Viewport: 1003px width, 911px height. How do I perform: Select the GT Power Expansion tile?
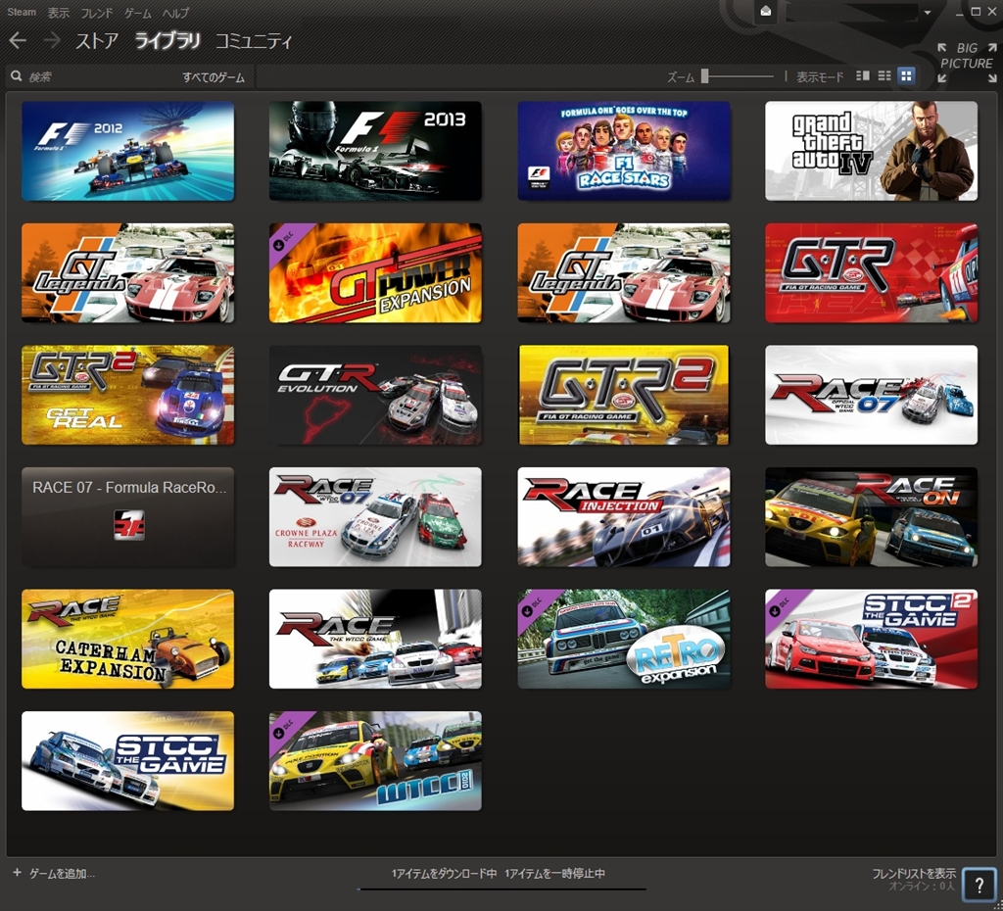(375, 273)
